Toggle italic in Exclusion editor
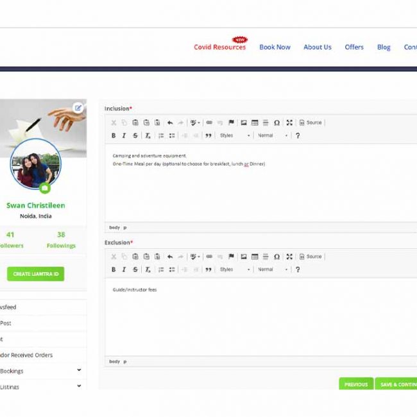The width and height of the screenshot is (417, 417). [x=124, y=269]
